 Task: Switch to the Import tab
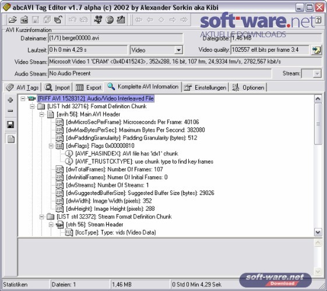click(57, 87)
